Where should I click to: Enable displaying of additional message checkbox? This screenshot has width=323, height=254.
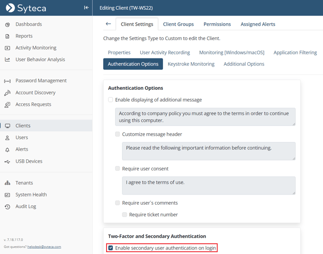point(110,100)
